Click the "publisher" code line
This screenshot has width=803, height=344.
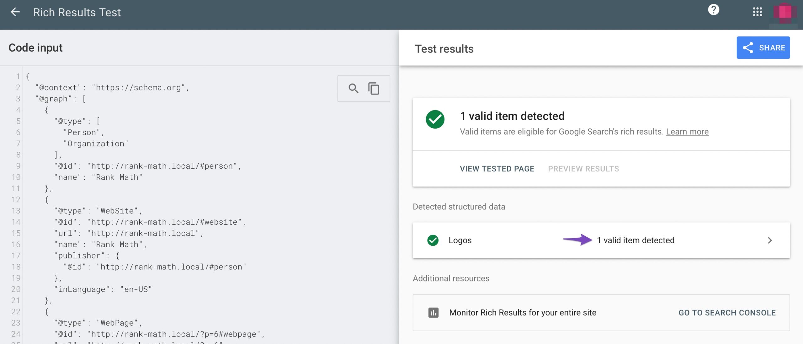pyautogui.click(x=87, y=256)
